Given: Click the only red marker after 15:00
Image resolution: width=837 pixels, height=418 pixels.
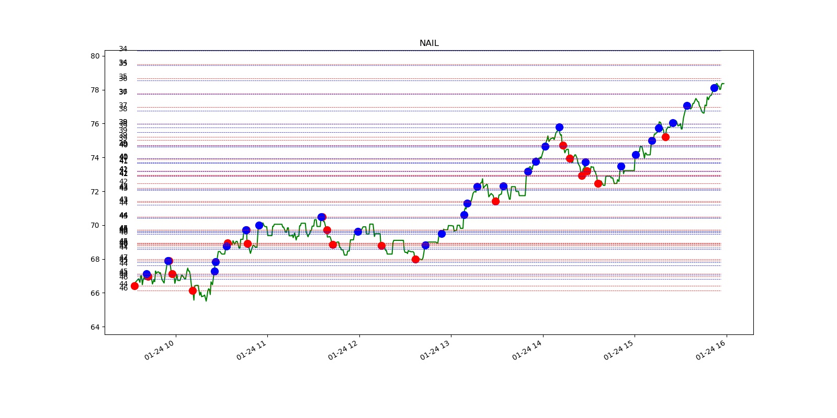Looking at the screenshot, I should (x=665, y=137).
